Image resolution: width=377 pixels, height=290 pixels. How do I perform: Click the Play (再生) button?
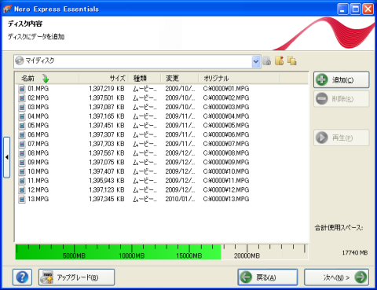[342, 138]
